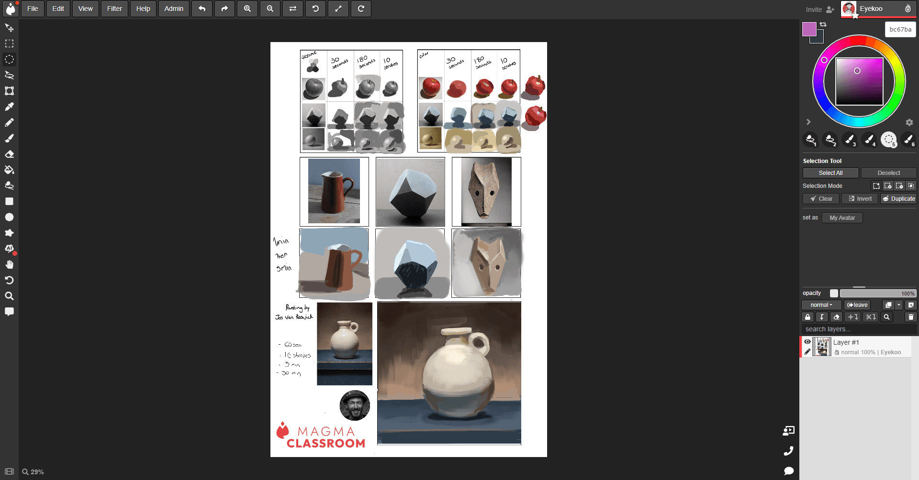Select the Eraser tool in left toolbar
The width and height of the screenshot is (919, 480).
click(9, 154)
